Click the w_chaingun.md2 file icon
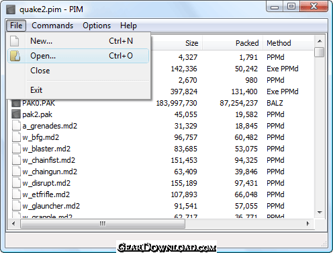The width and height of the screenshot is (333, 253). click(16, 172)
